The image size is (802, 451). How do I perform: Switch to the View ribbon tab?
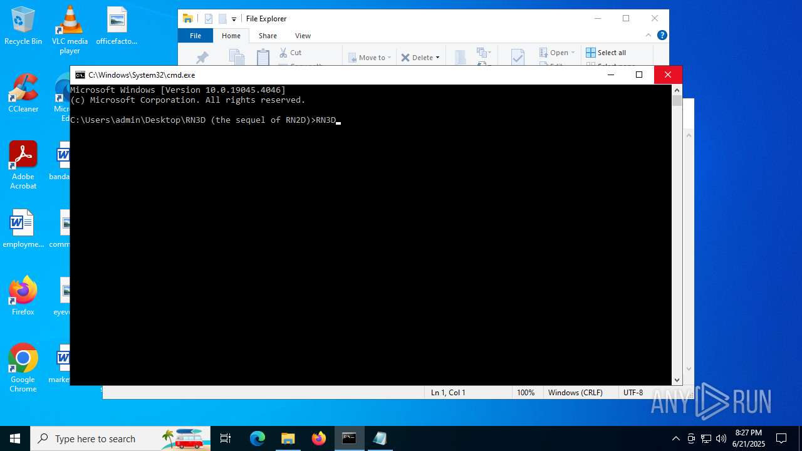point(303,36)
